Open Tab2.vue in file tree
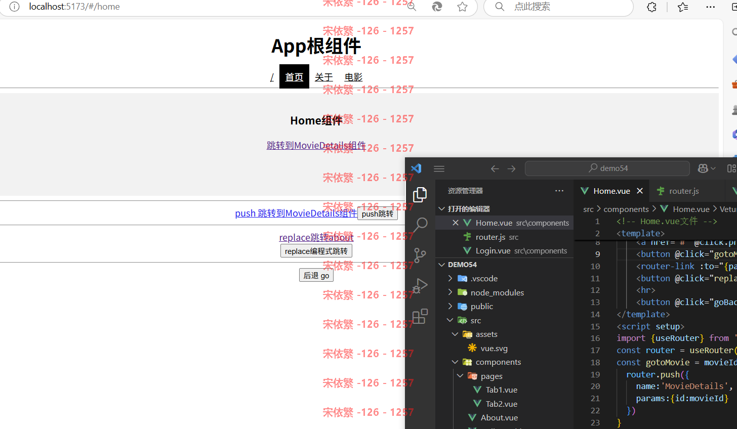Viewport: 737px width, 429px height. (501, 404)
